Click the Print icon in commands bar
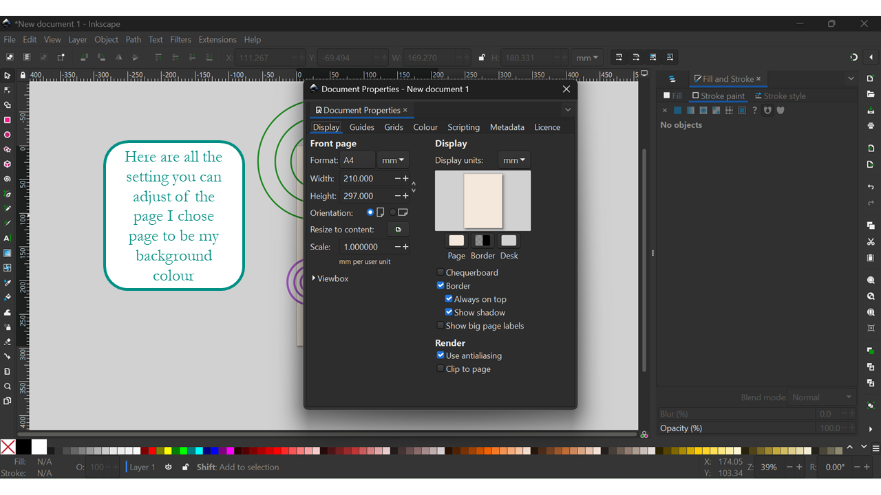Viewport: 881px width, 495px height. (871, 126)
